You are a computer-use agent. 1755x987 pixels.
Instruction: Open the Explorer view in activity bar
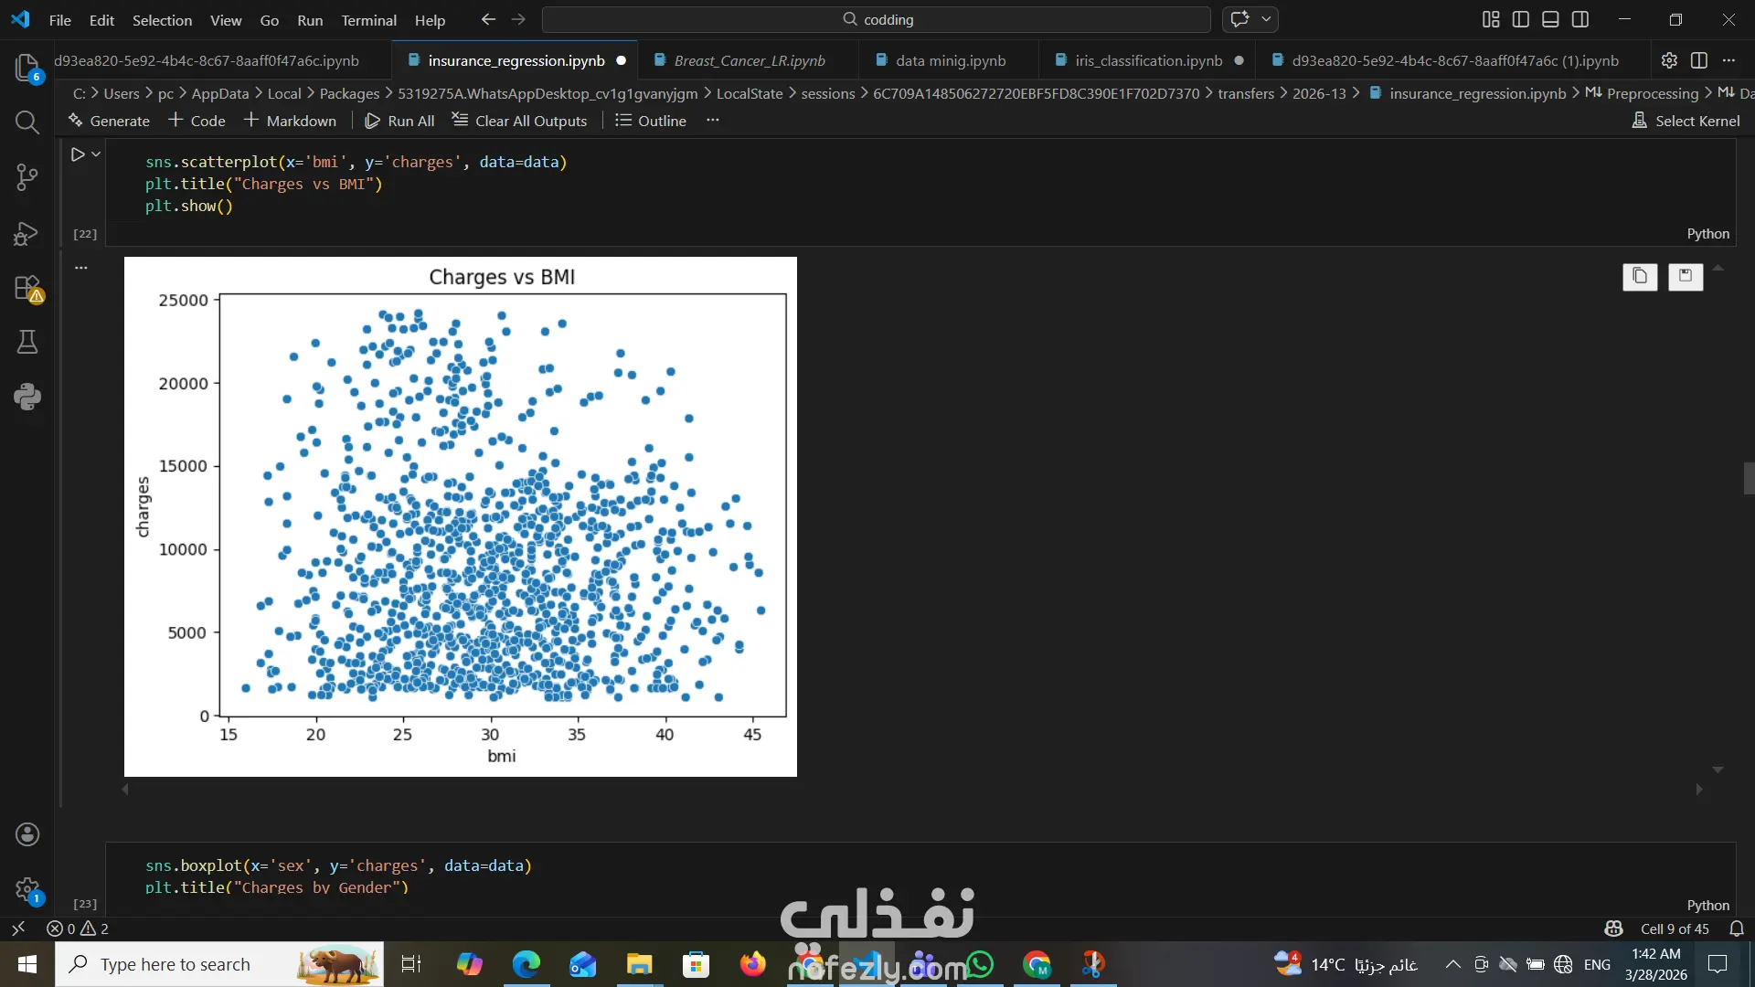(x=27, y=67)
